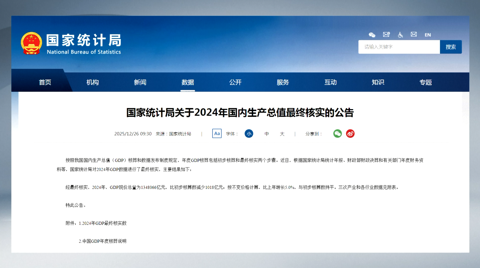Click the WeChat icon in top header
Screen dimensions: 480x268
click(x=372, y=35)
